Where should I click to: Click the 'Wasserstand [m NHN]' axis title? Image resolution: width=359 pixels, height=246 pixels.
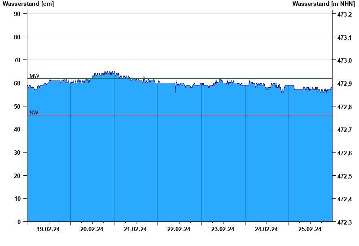[x=324, y=4]
